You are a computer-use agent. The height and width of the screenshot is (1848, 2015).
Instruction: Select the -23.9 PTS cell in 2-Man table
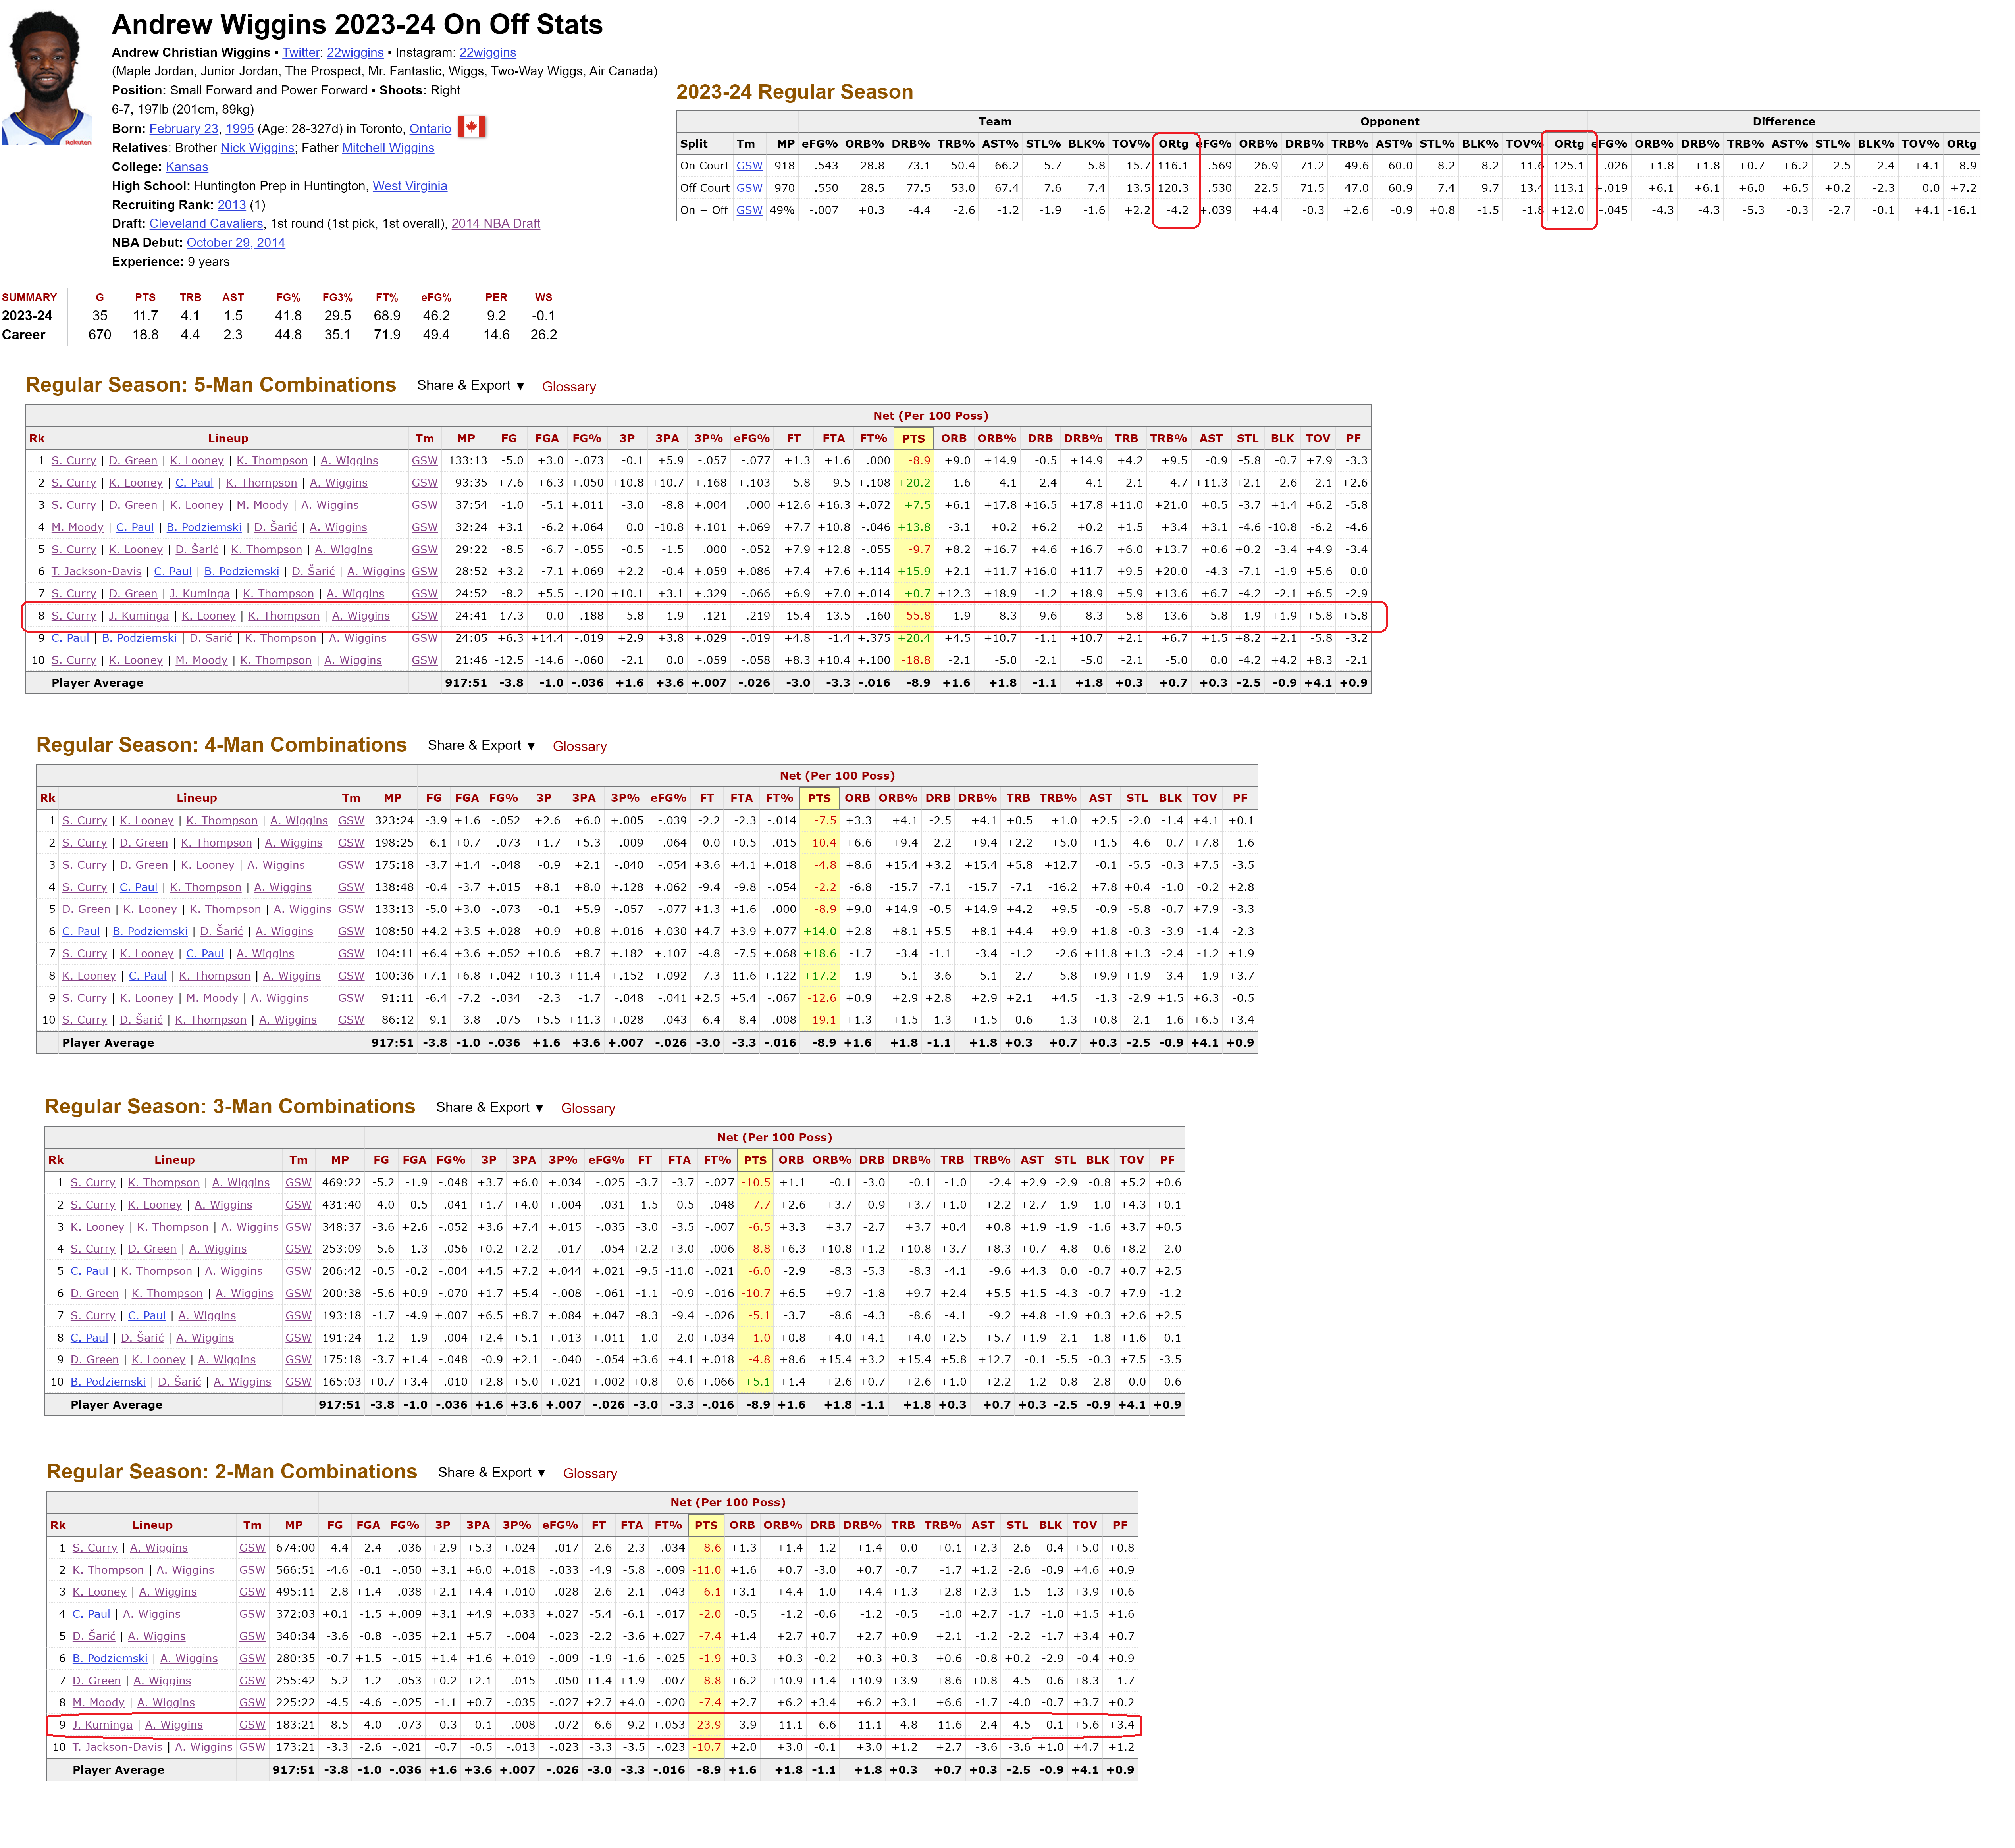click(x=706, y=1725)
